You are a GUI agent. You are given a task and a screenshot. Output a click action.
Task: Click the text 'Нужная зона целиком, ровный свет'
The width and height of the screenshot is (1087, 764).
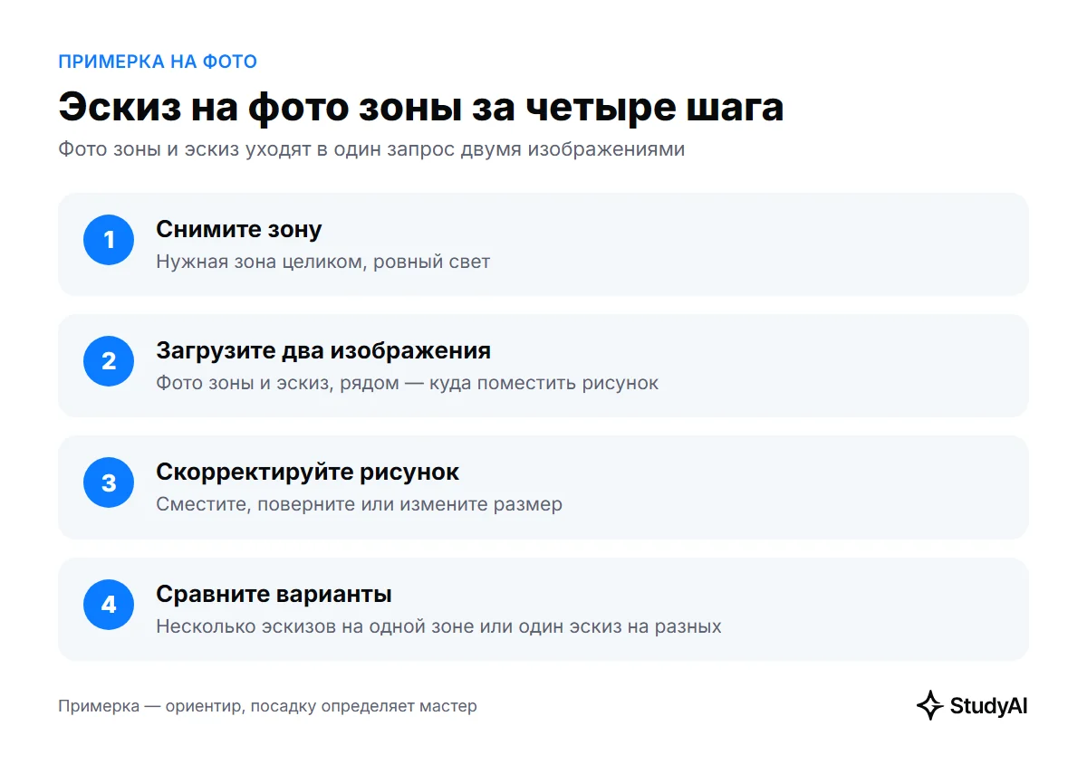pyautogui.click(x=323, y=262)
